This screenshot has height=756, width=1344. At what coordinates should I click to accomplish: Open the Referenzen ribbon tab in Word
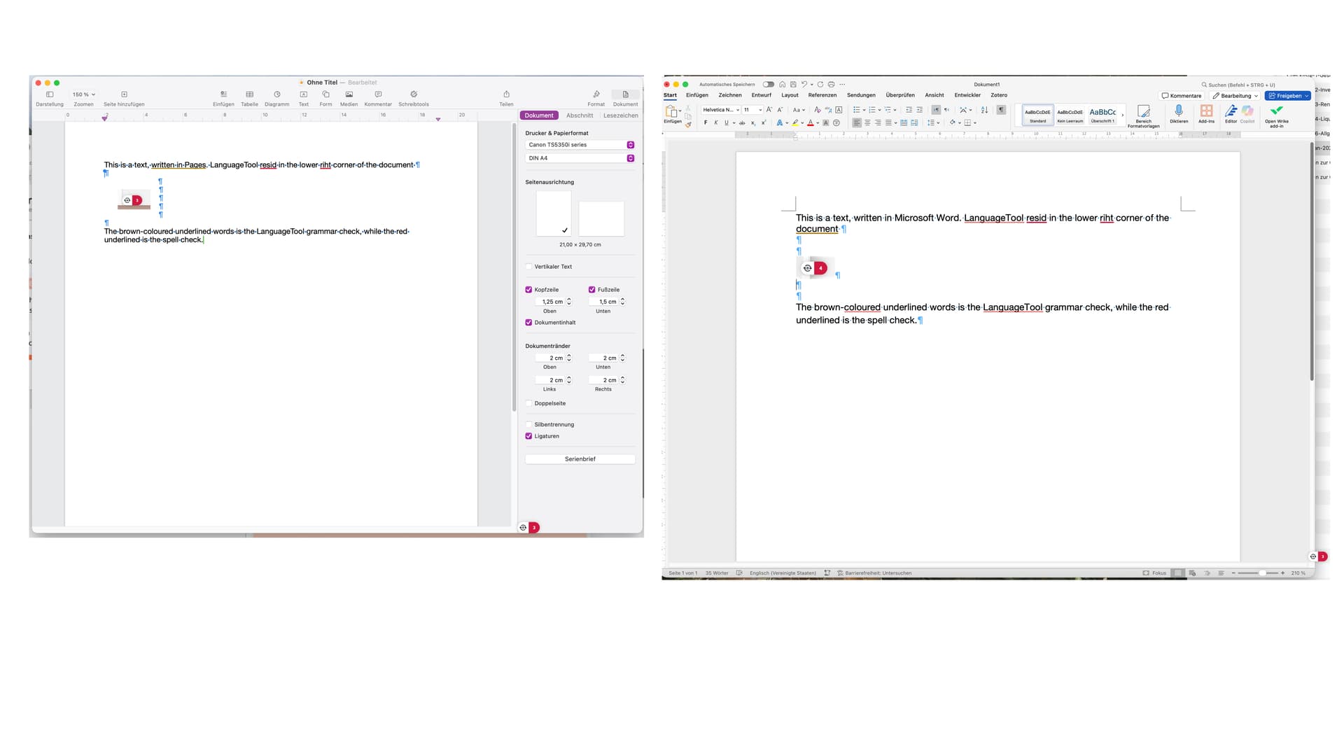point(822,95)
